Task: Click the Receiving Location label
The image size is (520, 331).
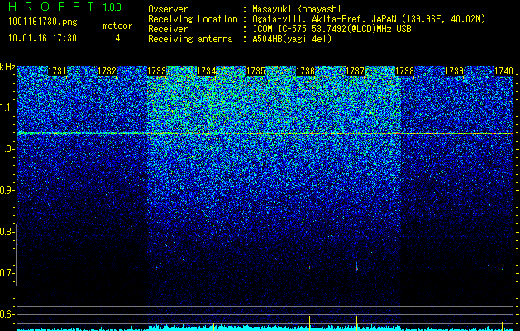Action: 193,19
